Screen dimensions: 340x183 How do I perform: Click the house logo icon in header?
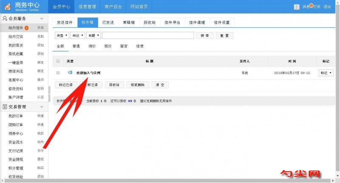7,7
